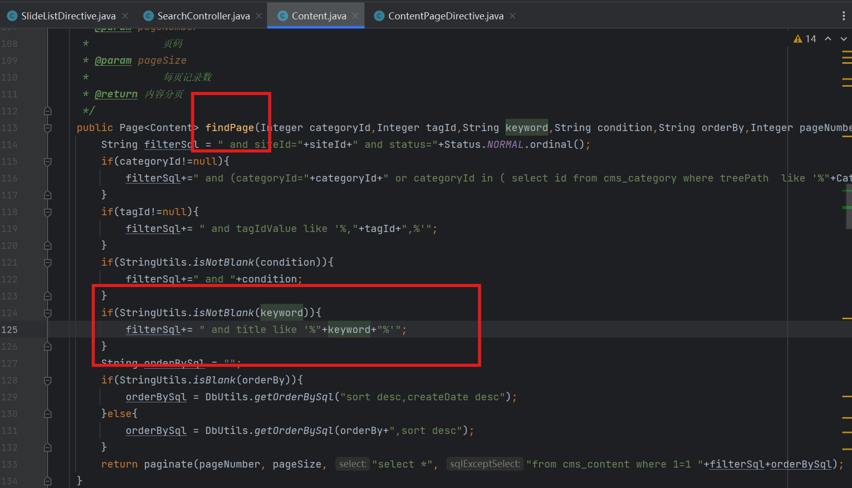Click the 'select:' parameter hint
This screenshot has width=852, height=488.
click(353, 464)
